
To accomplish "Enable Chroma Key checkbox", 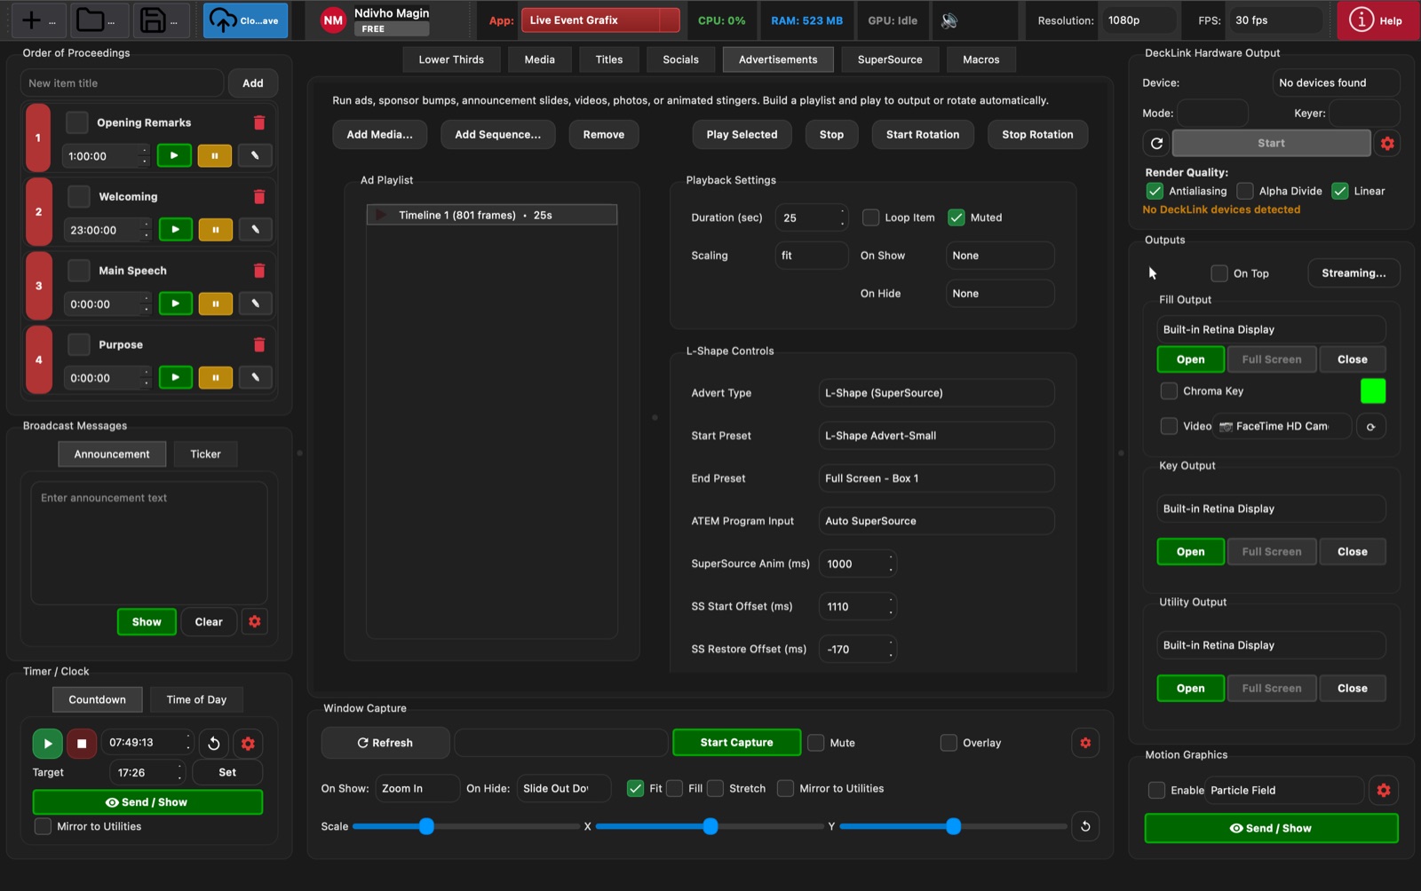I will tap(1169, 390).
